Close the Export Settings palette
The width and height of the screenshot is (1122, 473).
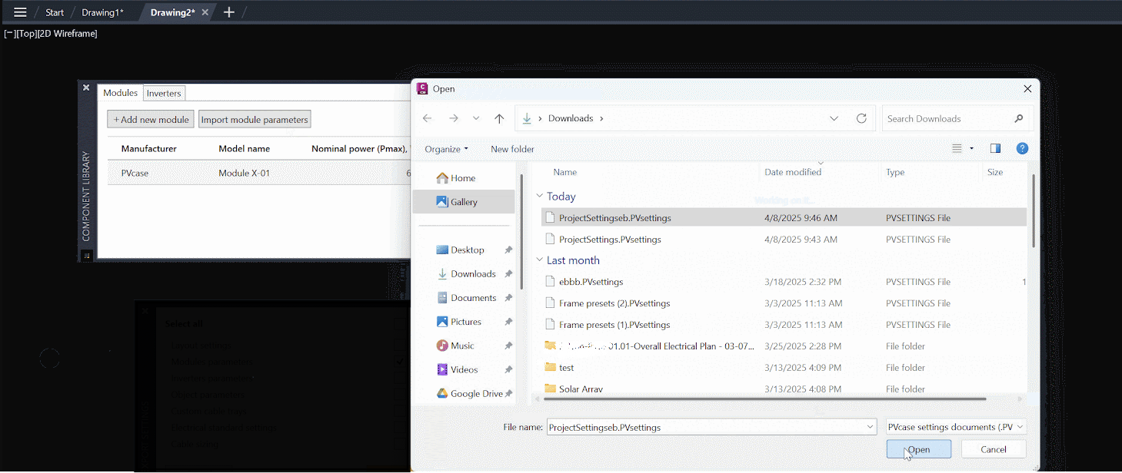pos(145,311)
